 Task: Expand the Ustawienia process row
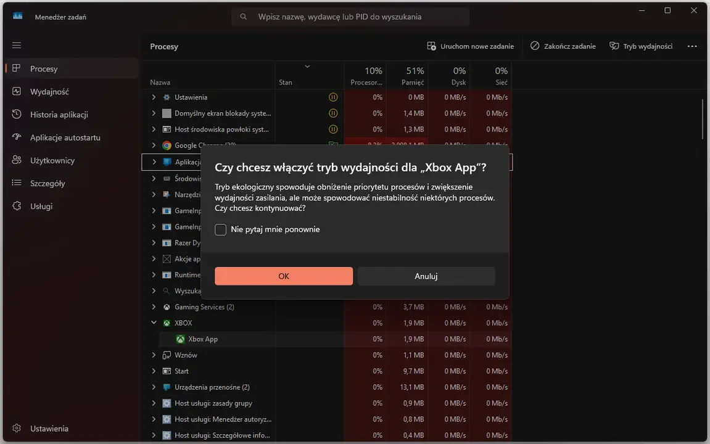pos(154,97)
